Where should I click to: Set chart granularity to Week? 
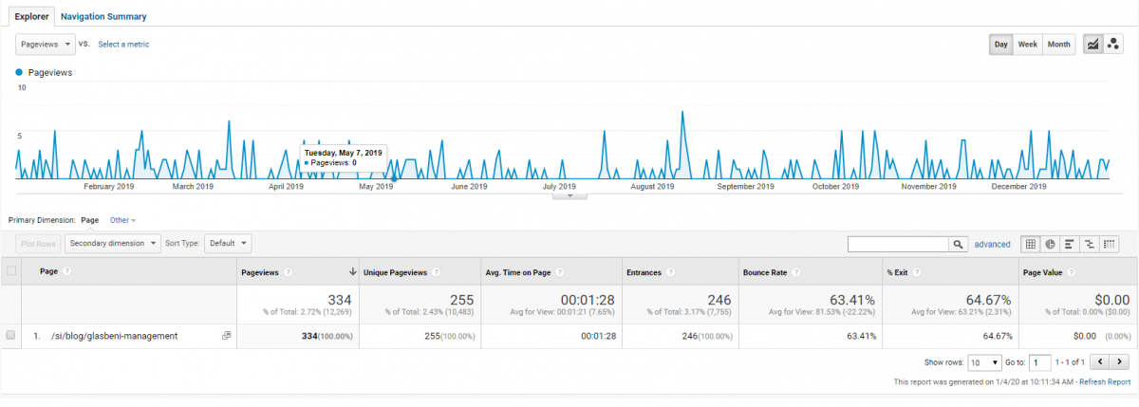[1027, 45]
